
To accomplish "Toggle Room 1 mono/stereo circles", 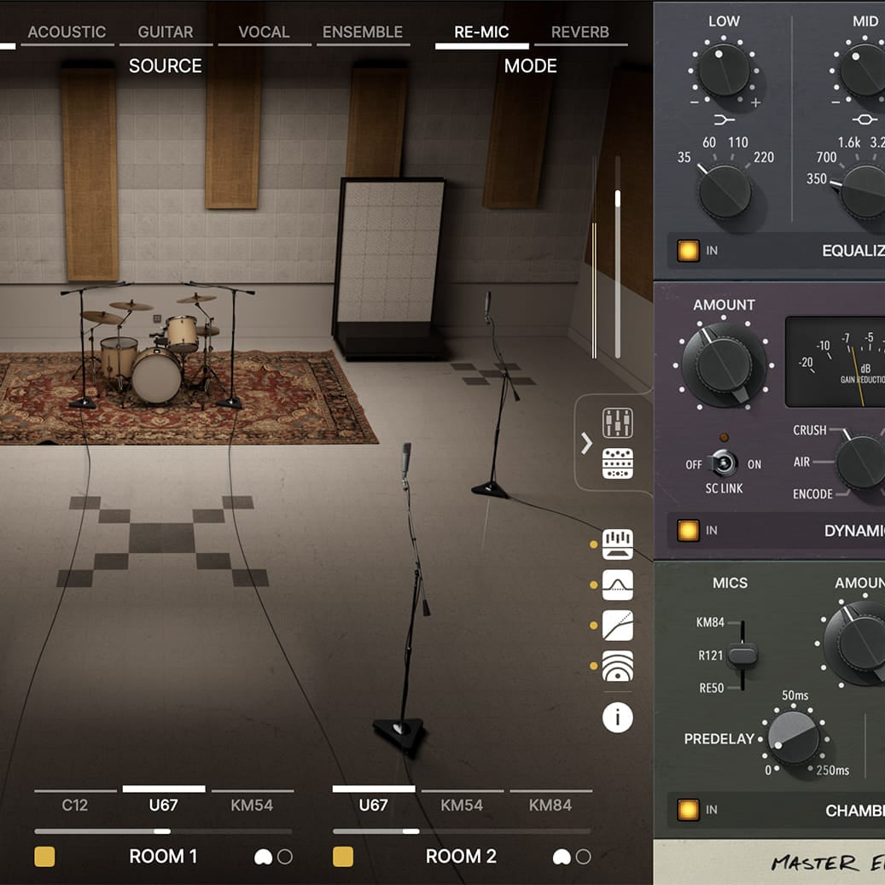I will tap(273, 856).
